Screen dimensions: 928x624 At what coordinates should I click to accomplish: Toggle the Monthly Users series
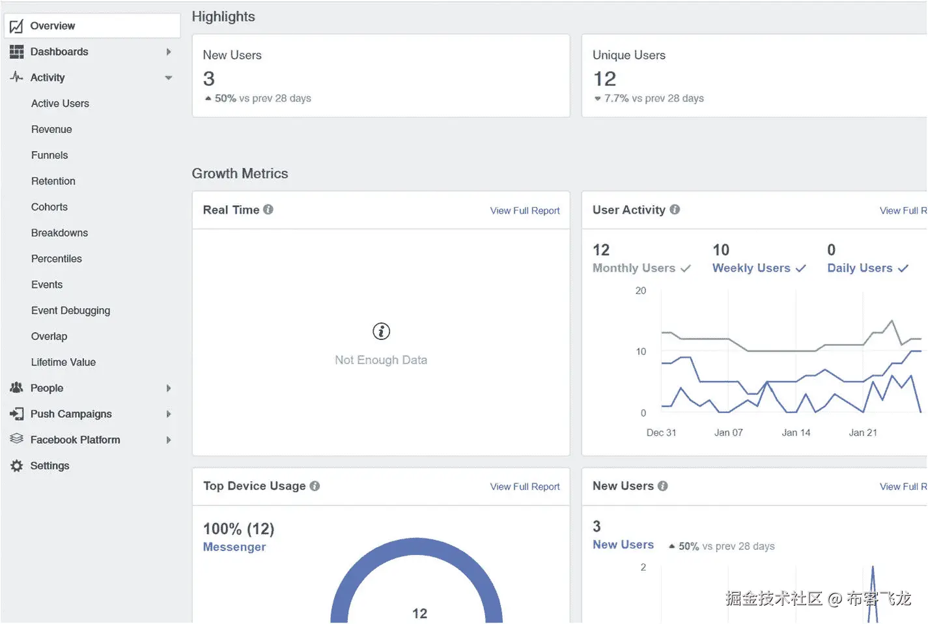[641, 268]
